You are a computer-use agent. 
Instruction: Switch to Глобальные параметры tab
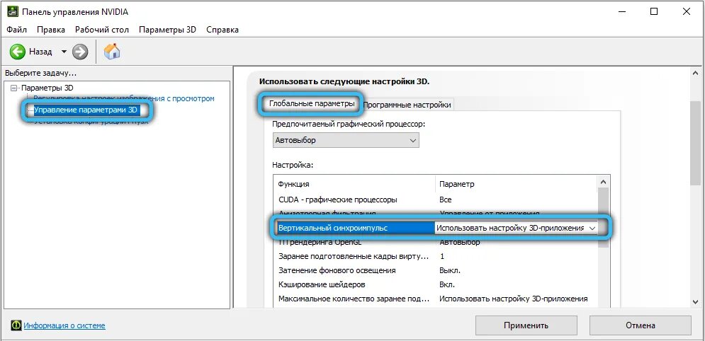(x=312, y=104)
